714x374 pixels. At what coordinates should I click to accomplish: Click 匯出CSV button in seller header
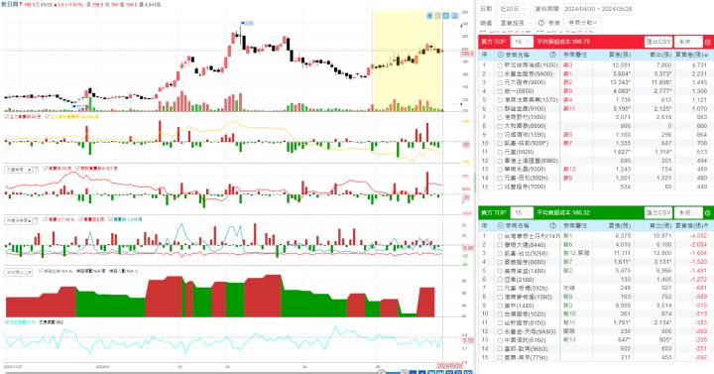[x=658, y=212]
